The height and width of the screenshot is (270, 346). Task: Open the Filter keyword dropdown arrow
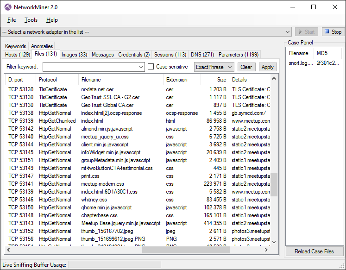tap(141, 67)
